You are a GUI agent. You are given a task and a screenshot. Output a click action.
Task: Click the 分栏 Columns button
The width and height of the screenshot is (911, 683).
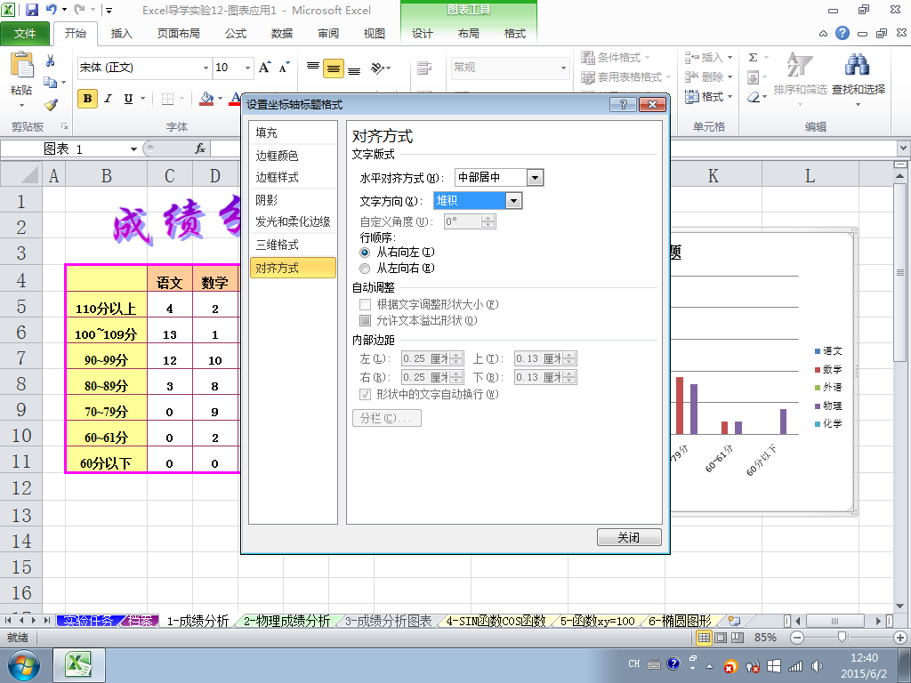click(x=386, y=418)
